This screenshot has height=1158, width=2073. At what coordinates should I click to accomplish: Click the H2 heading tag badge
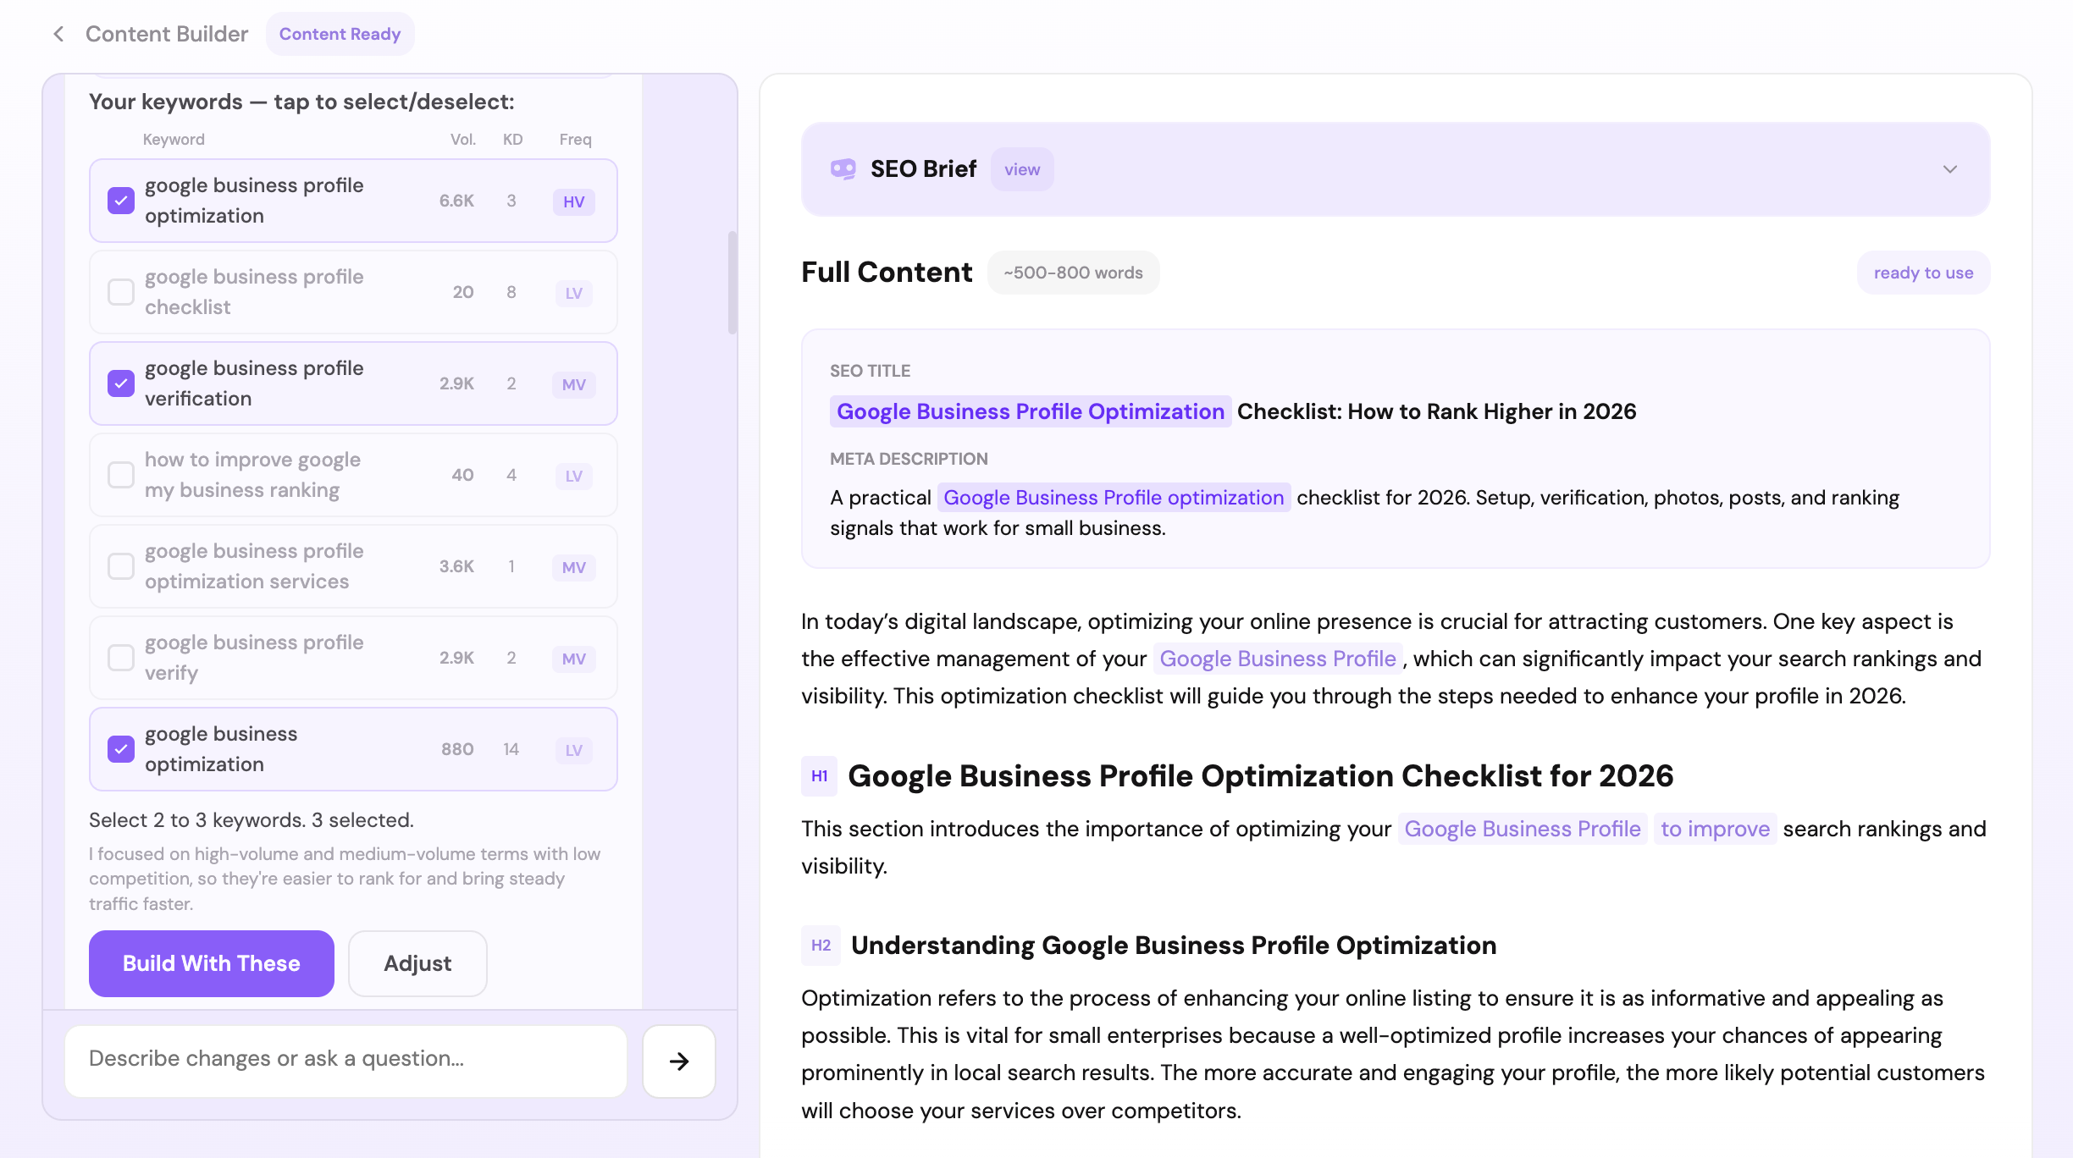[821, 946]
